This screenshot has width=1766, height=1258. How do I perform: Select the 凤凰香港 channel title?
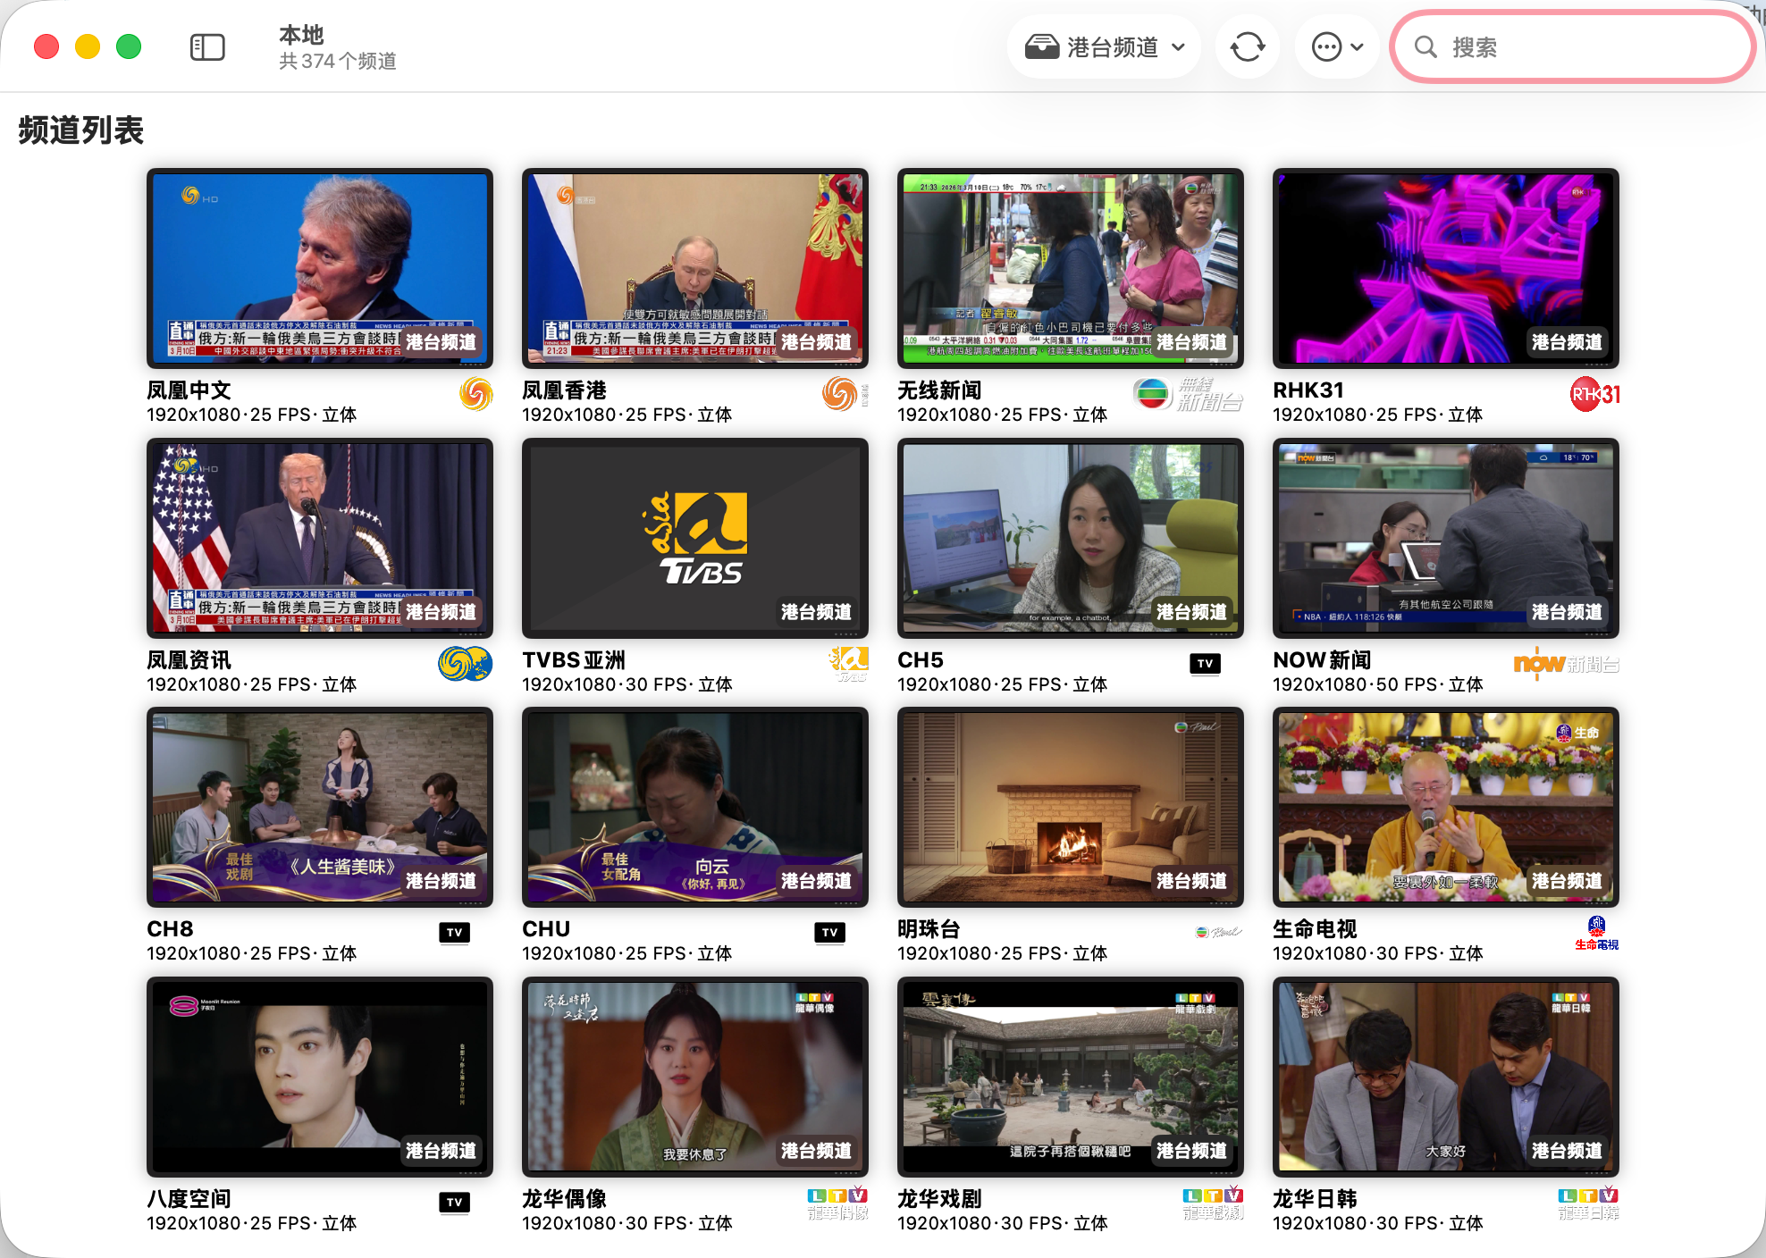point(564,390)
